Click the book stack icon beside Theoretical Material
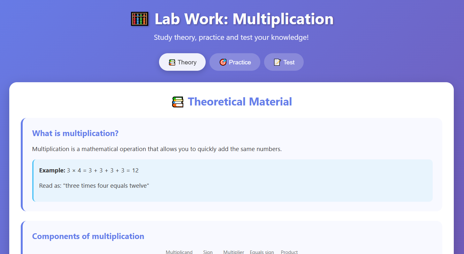This screenshot has height=254, width=464. point(178,102)
